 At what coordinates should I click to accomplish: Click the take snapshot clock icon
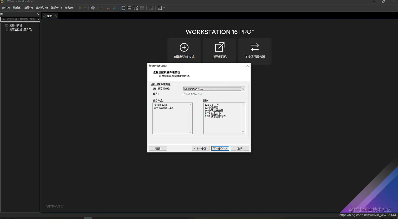[102, 8]
